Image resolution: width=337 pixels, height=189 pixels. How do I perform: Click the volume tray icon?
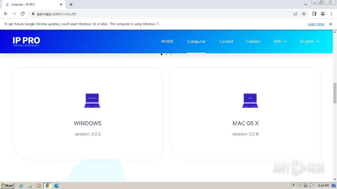pyautogui.click(x=299, y=186)
